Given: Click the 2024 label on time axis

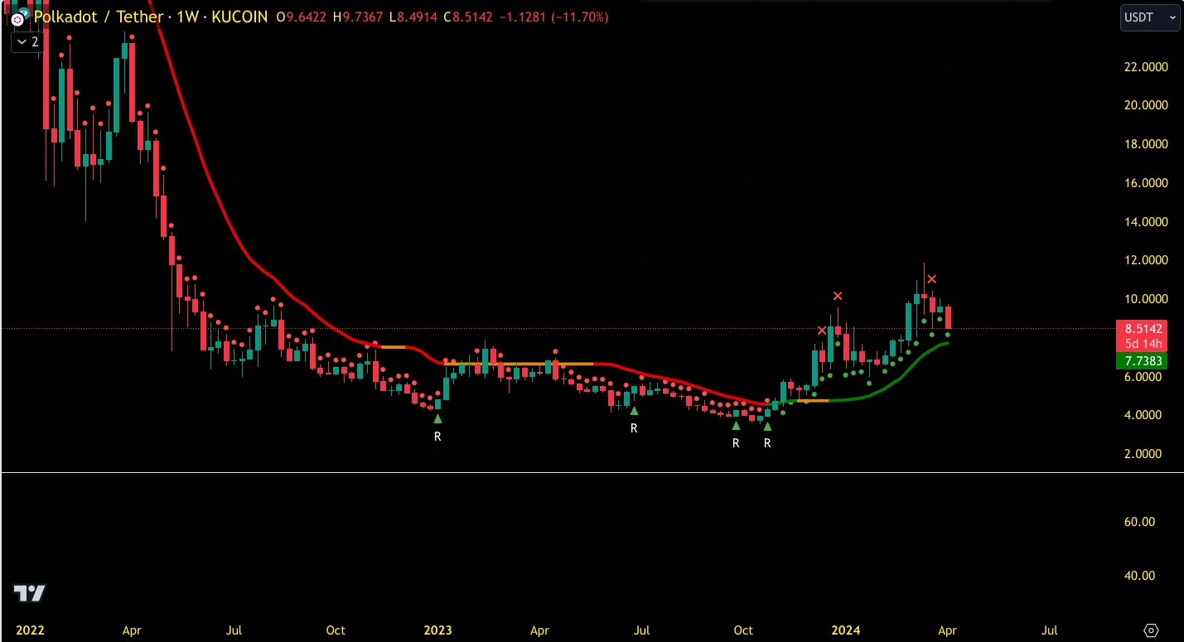Looking at the screenshot, I should coord(846,630).
